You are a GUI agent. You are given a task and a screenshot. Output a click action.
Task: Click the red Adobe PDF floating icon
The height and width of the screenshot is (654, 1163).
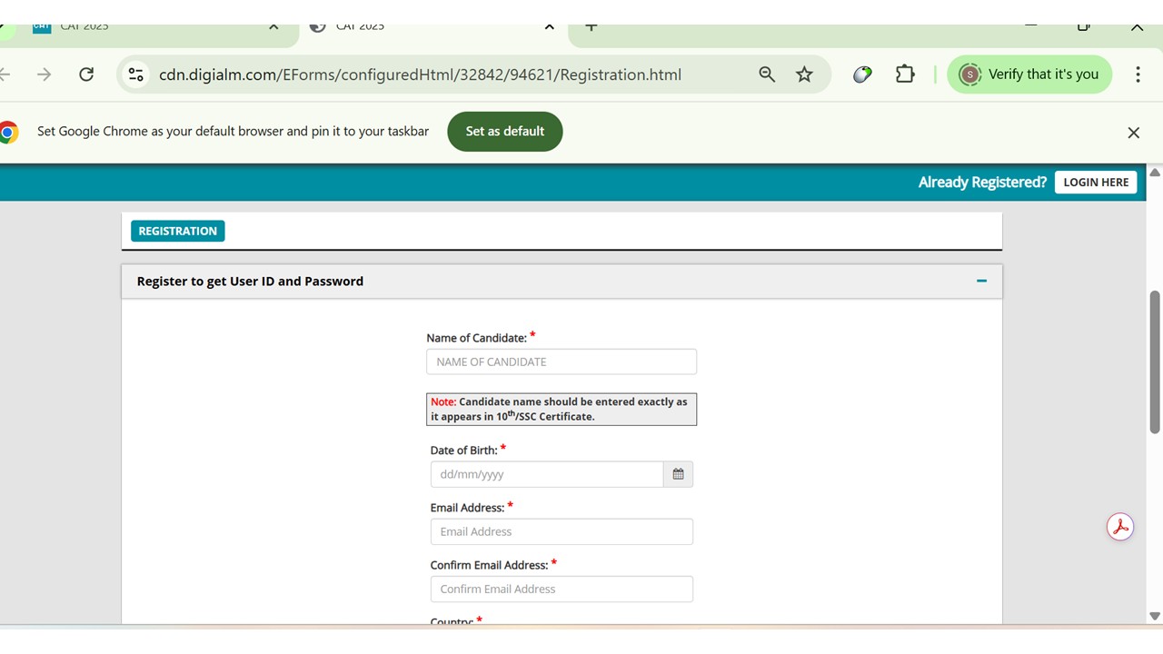tap(1119, 527)
